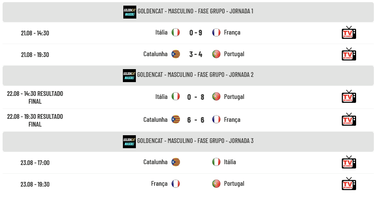Open live TV for Itália vs França match
The height and width of the screenshot is (197, 376).
349,32
